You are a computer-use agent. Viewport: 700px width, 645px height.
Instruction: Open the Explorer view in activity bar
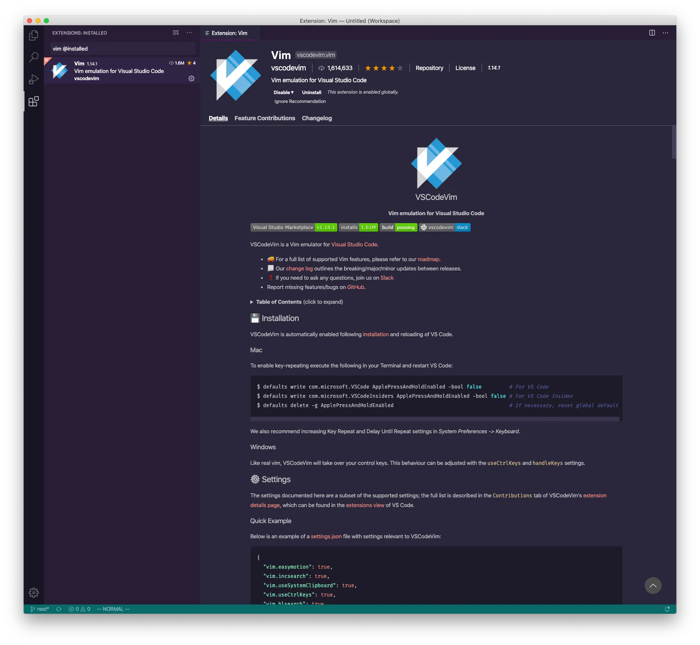coord(34,36)
